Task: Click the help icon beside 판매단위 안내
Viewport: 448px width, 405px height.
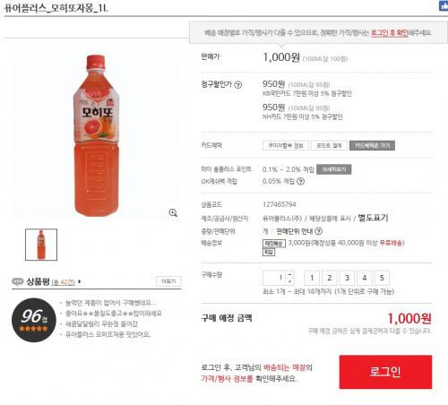Action: click(319, 231)
